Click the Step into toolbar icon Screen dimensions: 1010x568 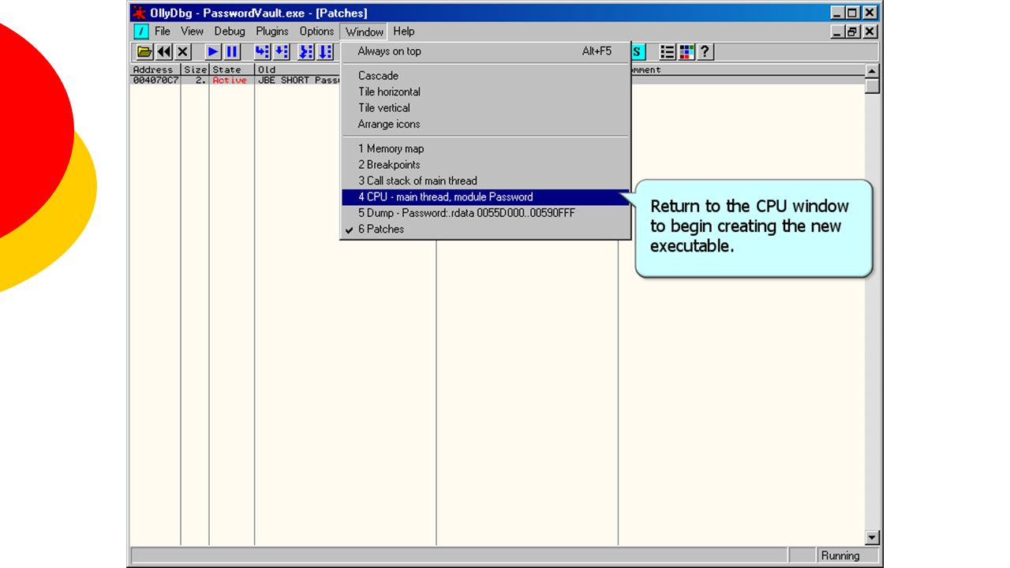pos(262,52)
